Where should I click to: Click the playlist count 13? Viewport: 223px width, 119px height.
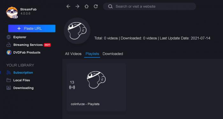[72, 82]
